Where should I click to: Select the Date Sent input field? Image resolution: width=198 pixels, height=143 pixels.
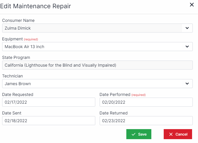(49, 121)
